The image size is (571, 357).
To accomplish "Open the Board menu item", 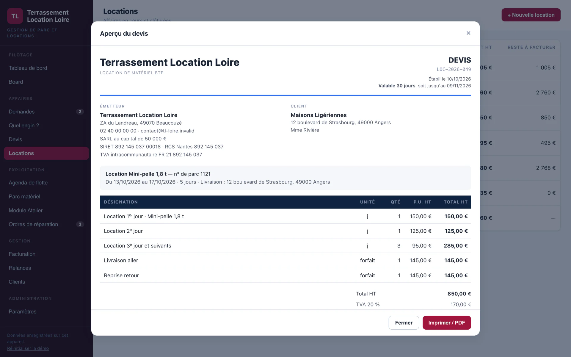I will click(46, 82).
